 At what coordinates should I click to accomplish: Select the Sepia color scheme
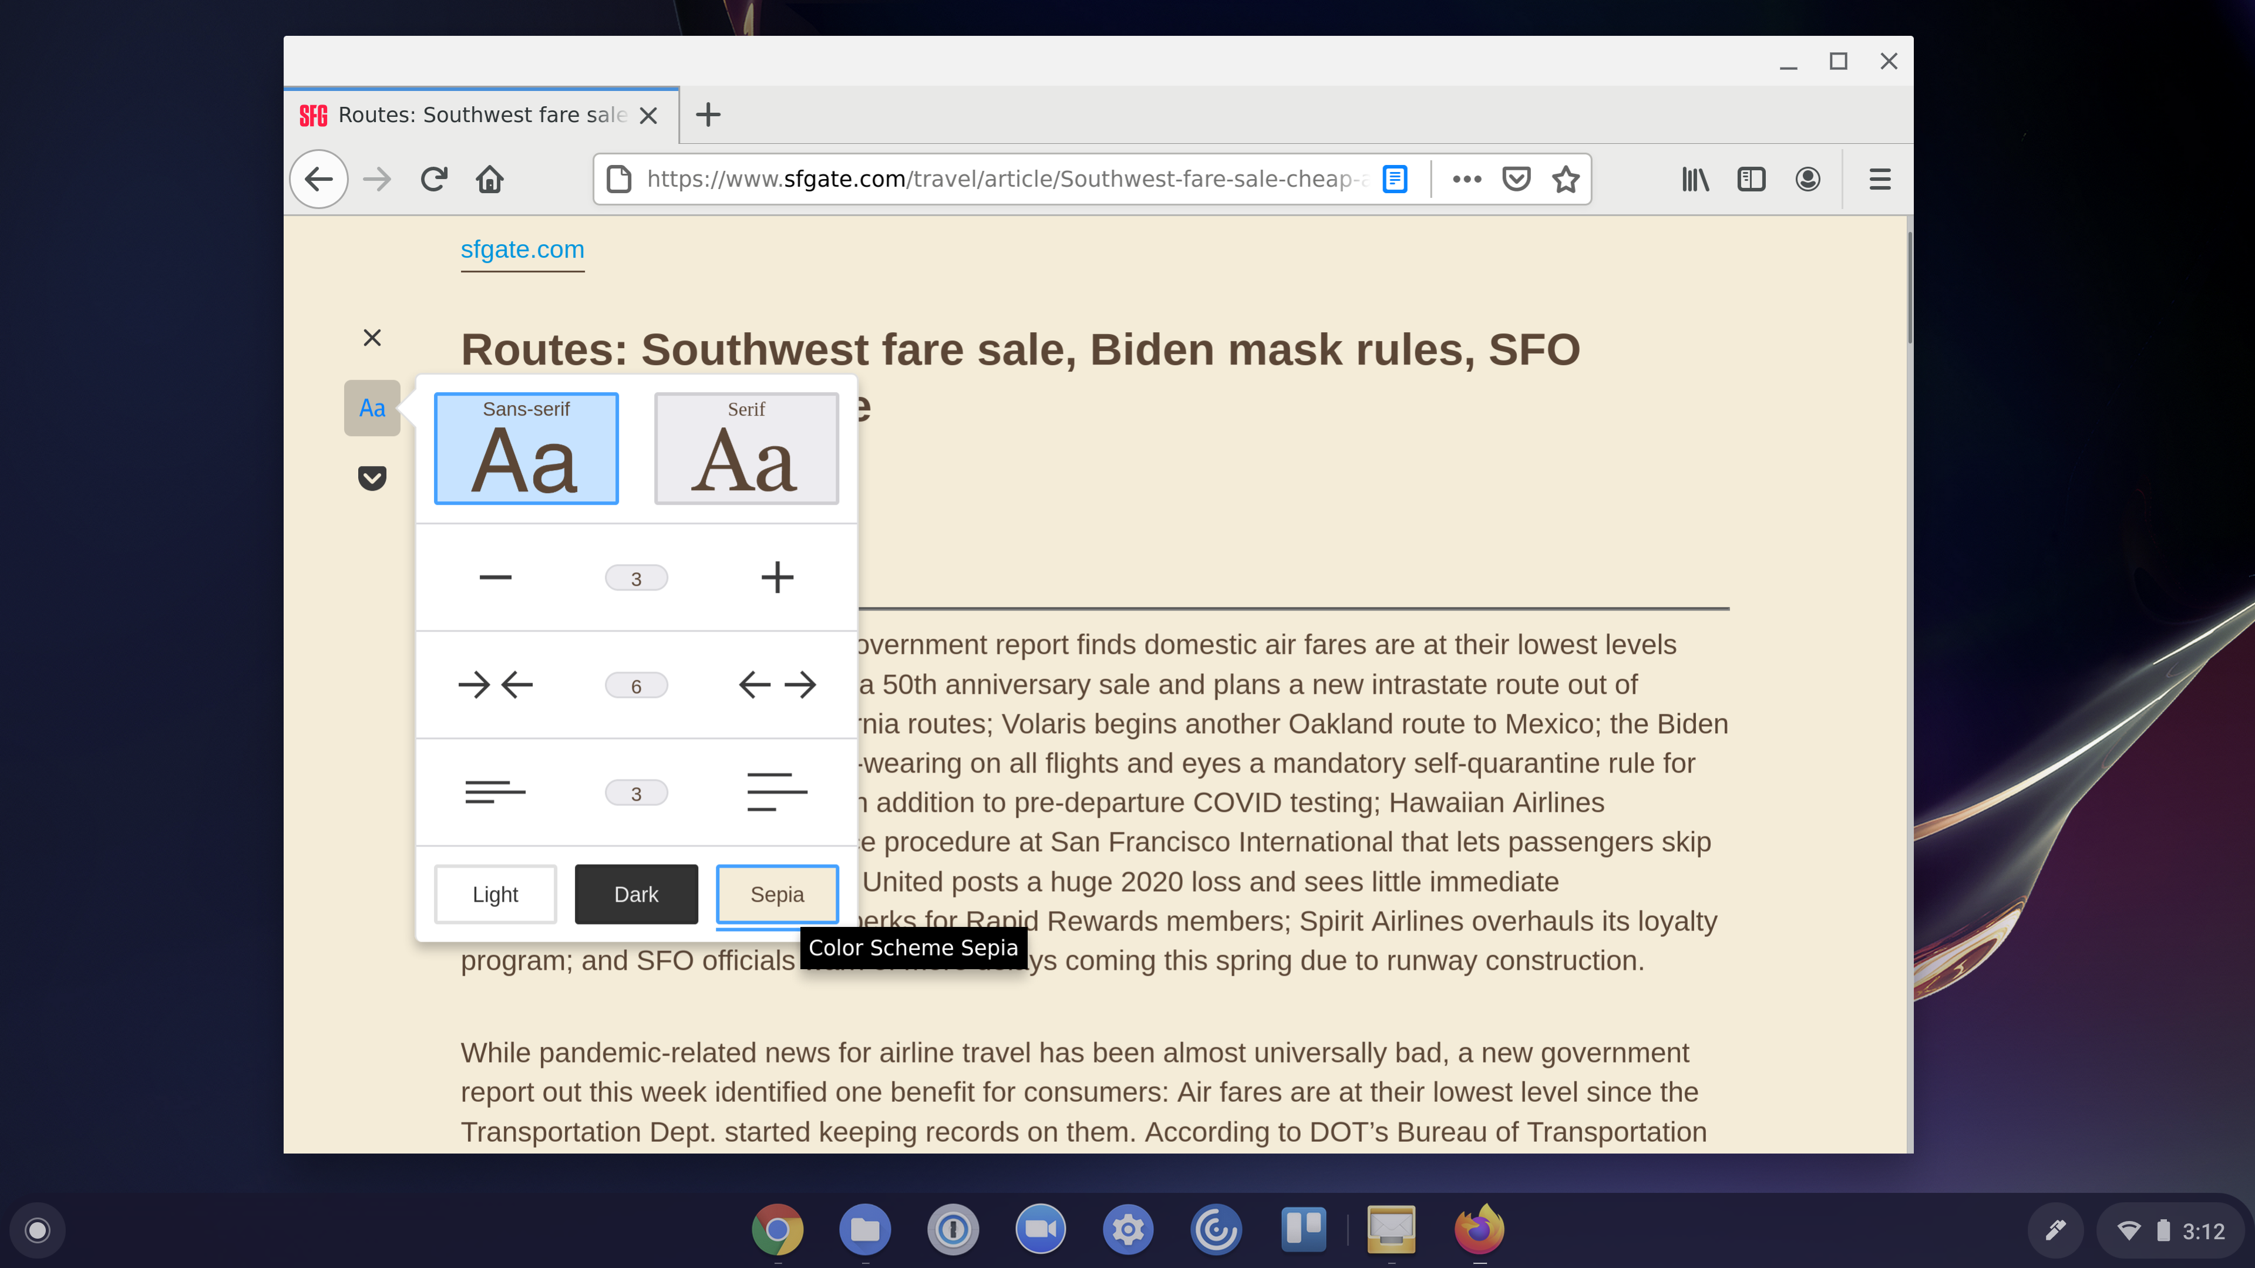778,894
